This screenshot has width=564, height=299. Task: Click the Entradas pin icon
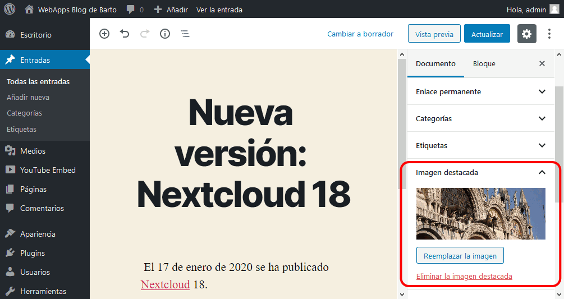(x=10, y=59)
